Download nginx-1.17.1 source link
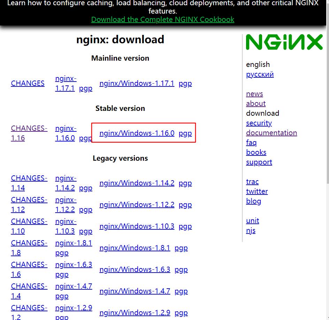The height and width of the screenshot is (320, 329). [66, 83]
